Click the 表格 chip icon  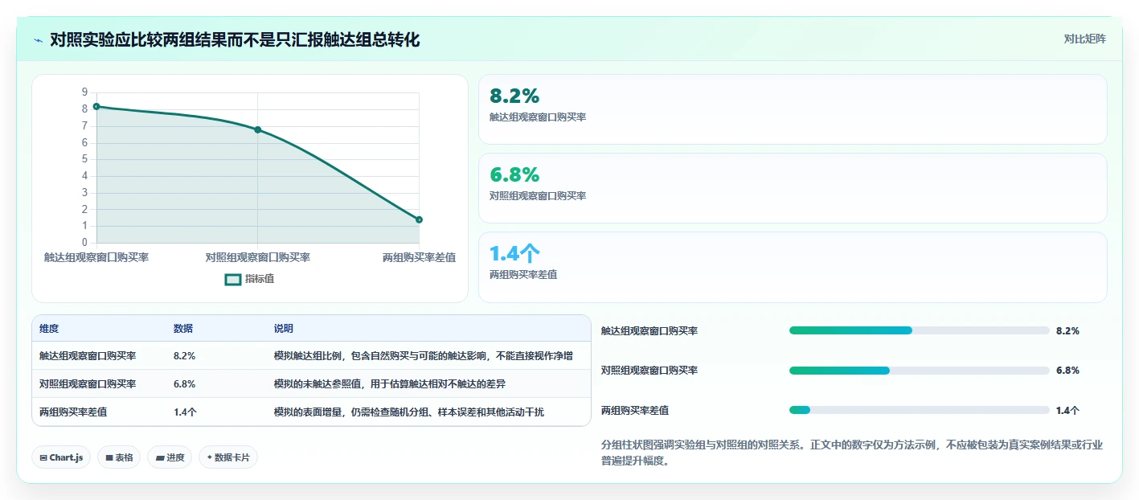[x=109, y=457]
